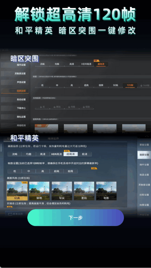Select locked ray tracing 极致 option

86,107
